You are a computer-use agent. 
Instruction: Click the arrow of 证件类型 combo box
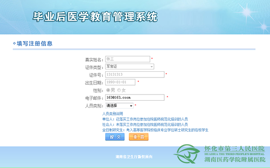(x=152, y=66)
